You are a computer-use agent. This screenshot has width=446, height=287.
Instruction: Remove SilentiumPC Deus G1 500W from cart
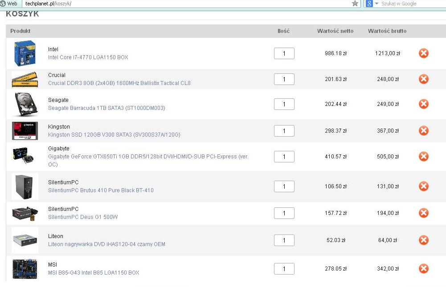coord(424,213)
